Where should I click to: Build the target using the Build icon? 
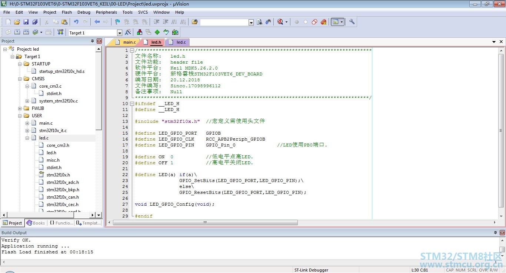17,32
